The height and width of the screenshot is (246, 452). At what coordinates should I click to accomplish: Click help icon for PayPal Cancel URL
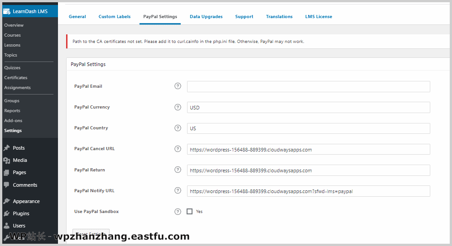coord(178,149)
